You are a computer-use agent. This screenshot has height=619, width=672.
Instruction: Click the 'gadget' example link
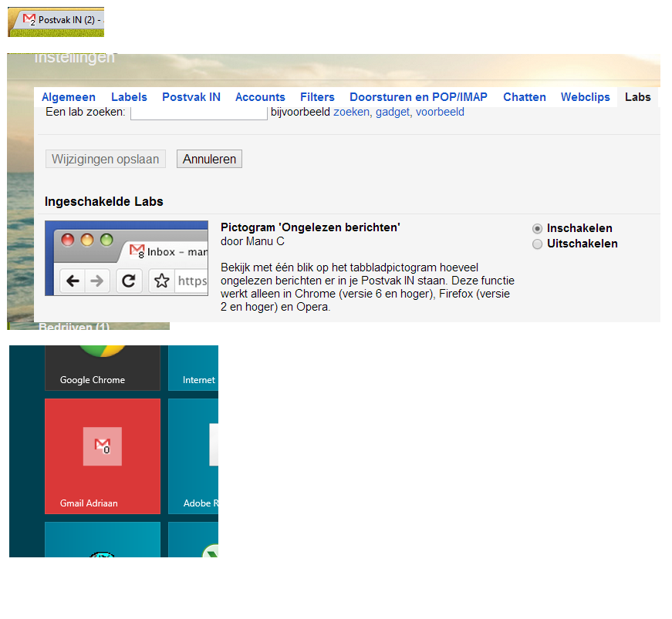392,113
